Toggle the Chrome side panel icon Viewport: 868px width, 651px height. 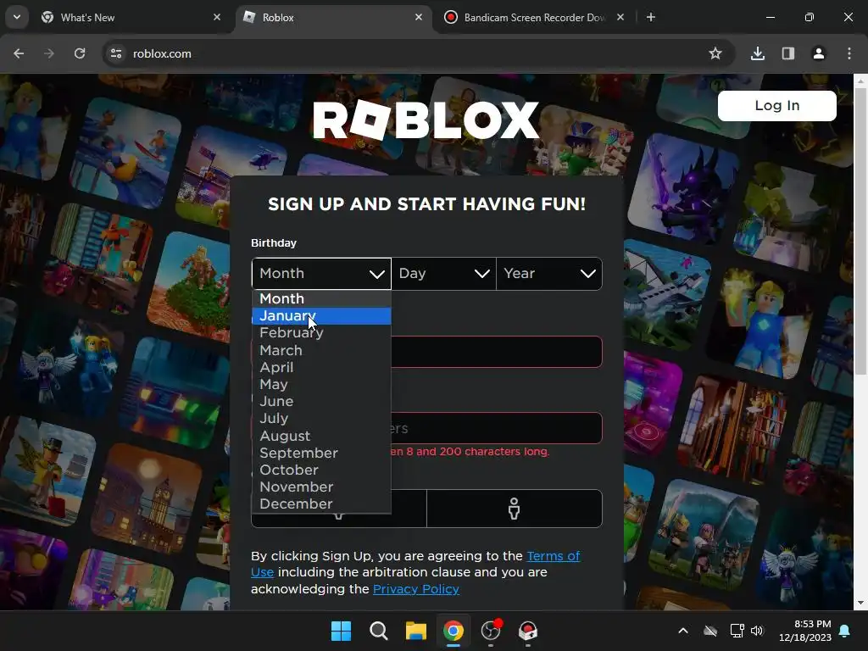pyautogui.click(x=788, y=53)
